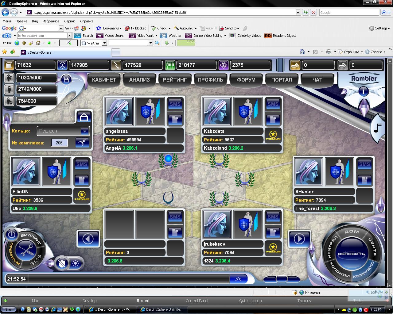Open the ФОРУМ tab
The image size is (393, 314).
246,80
